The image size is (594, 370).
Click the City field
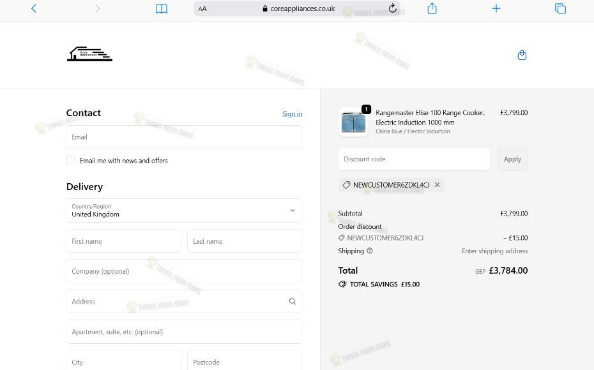pyautogui.click(x=123, y=362)
